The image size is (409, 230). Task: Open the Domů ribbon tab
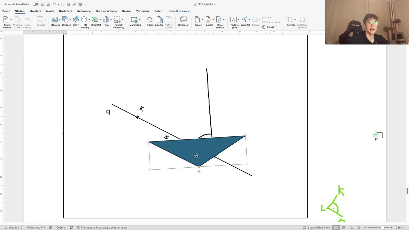coord(6,11)
